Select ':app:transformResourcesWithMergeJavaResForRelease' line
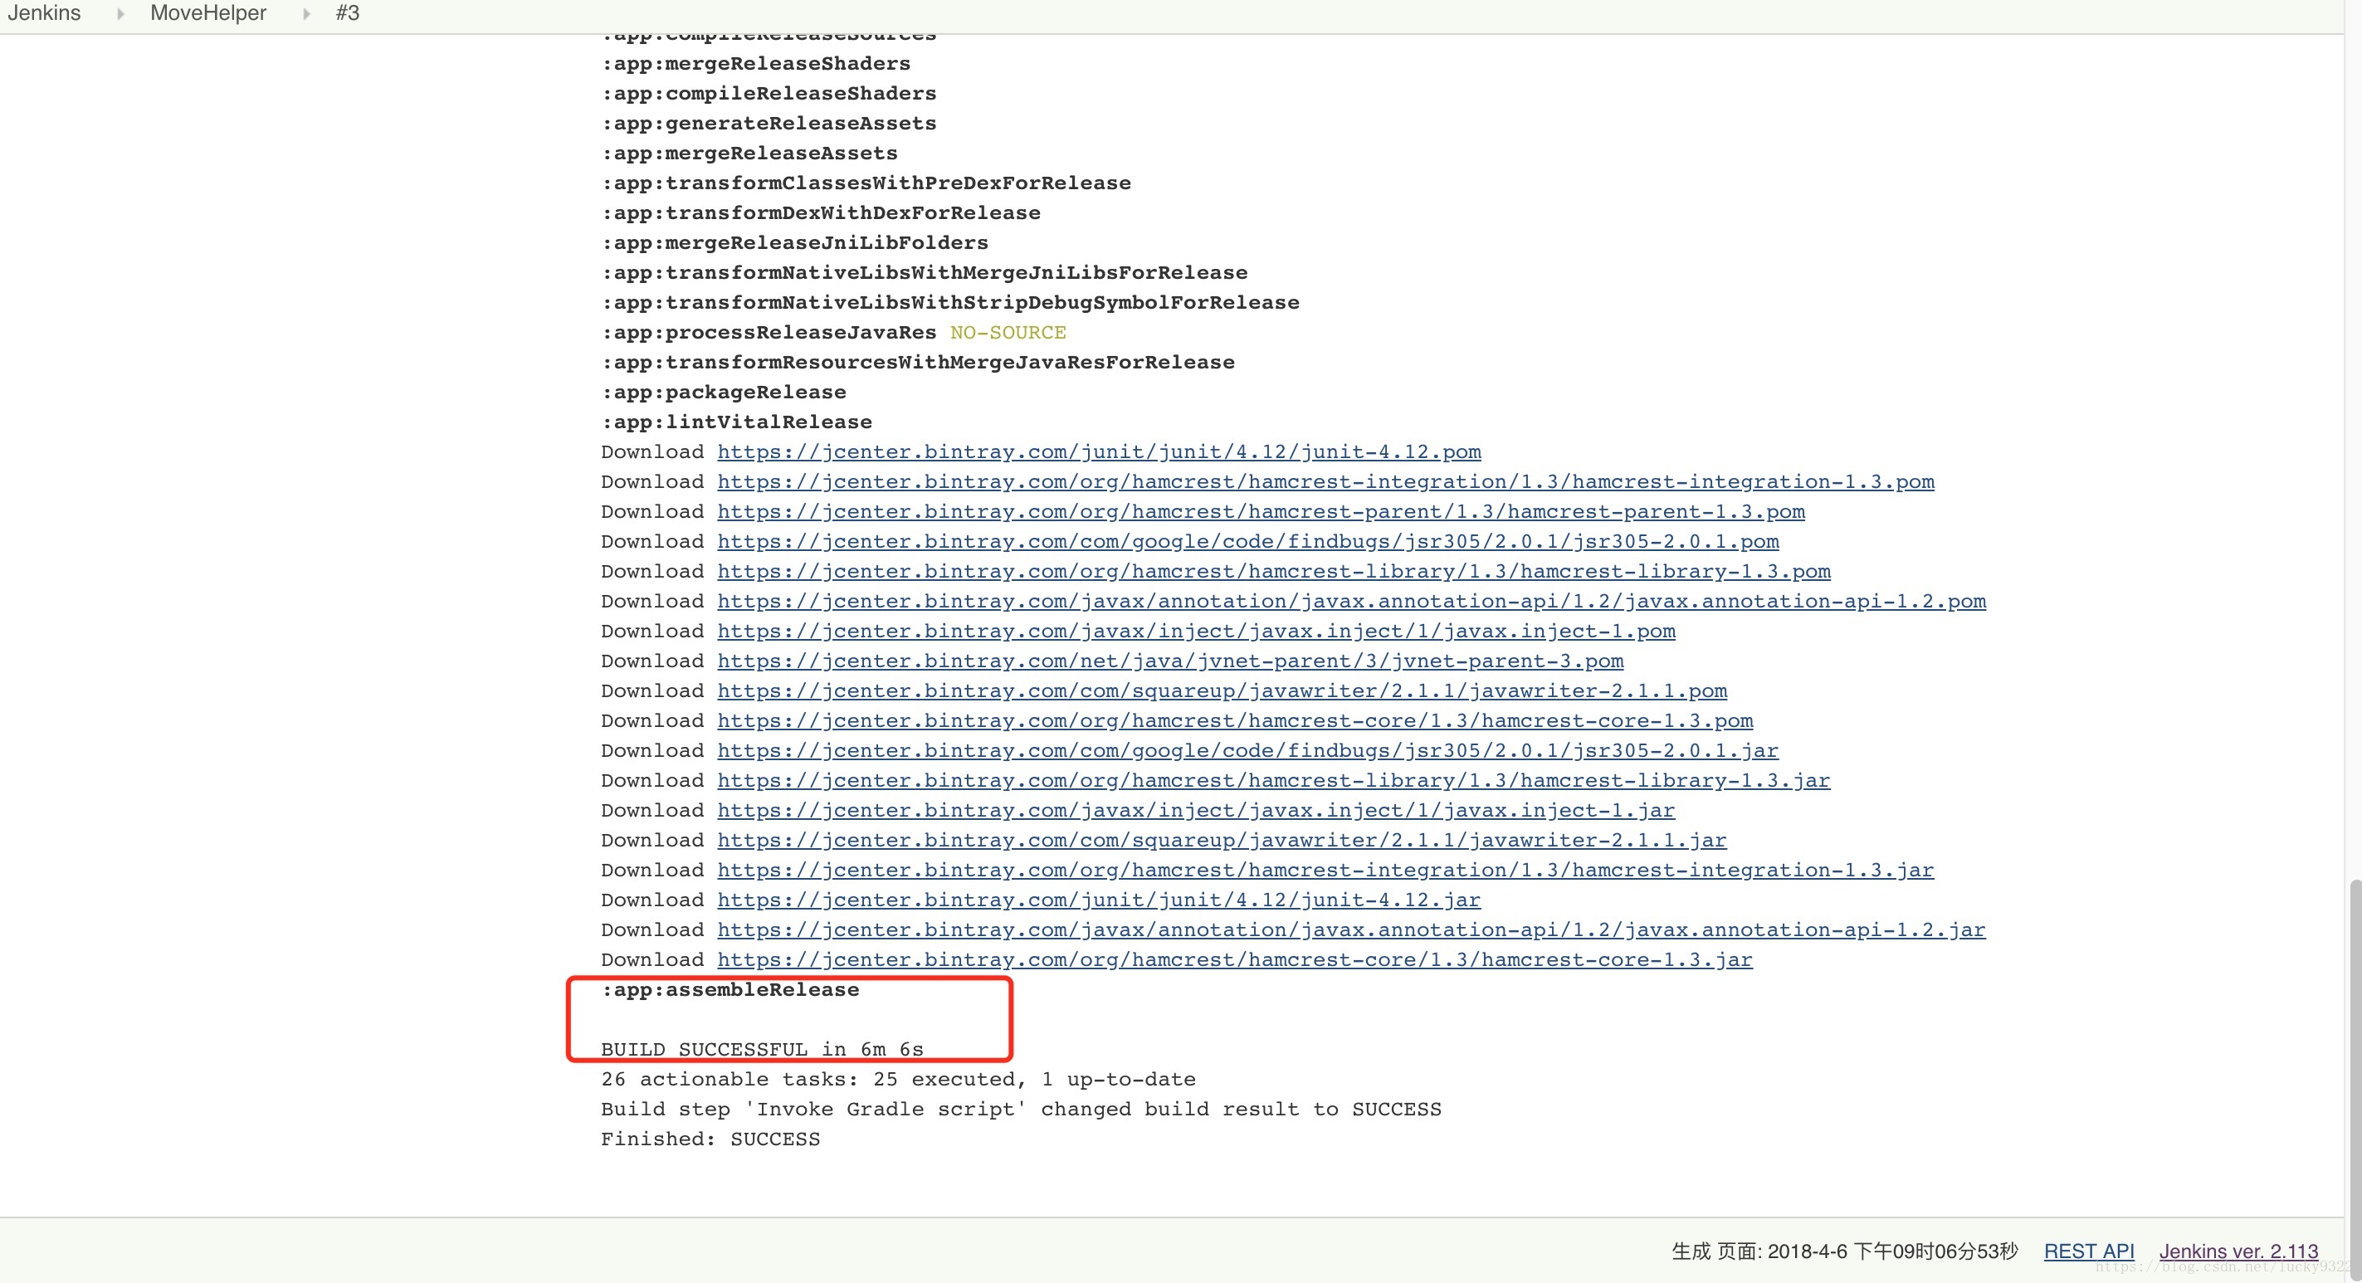This screenshot has height=1283, width=2362. pos(918,363)
